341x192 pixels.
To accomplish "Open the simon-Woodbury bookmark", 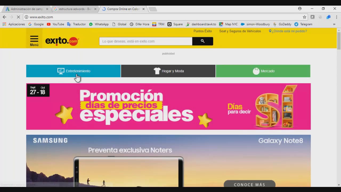I will [255, 24].
